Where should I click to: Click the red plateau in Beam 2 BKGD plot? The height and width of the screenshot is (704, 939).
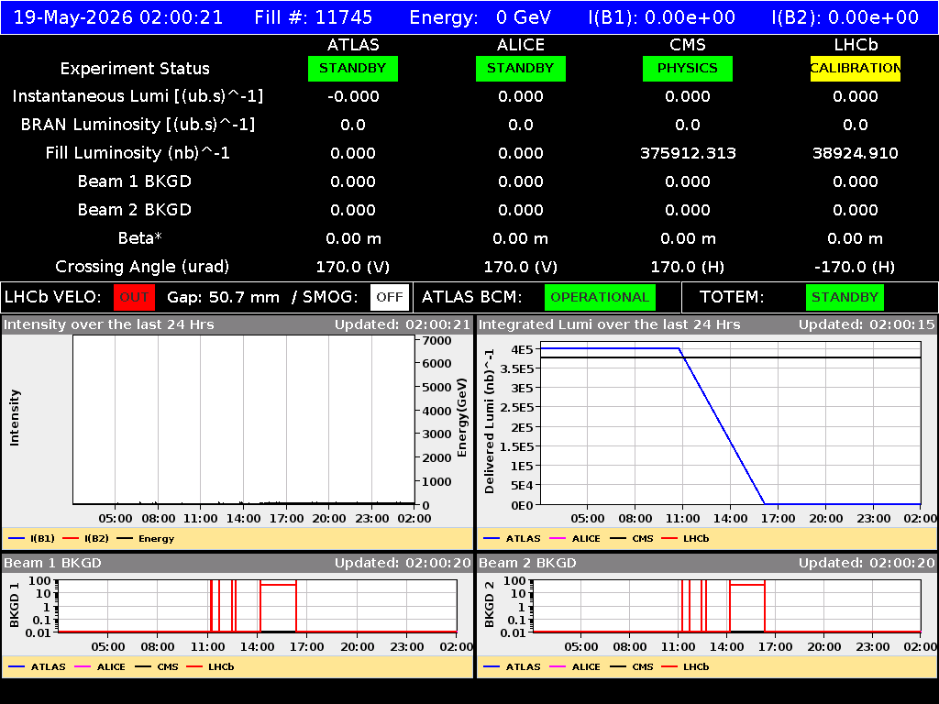click(x=746, y=584)
